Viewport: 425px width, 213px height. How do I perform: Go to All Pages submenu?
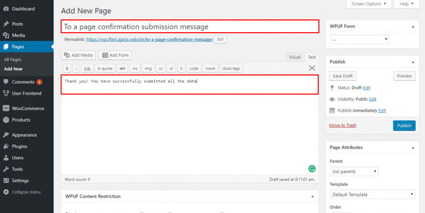(x=13, y=60)
